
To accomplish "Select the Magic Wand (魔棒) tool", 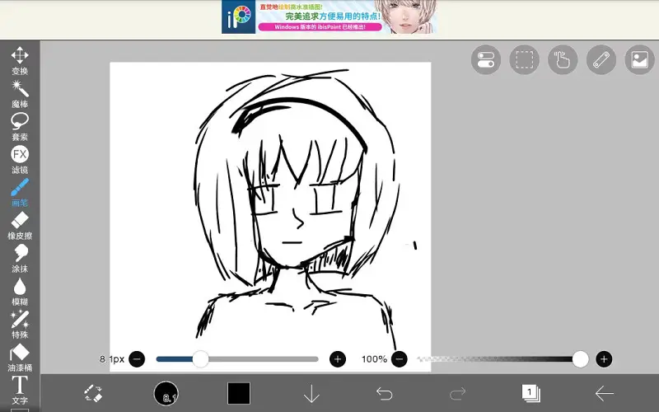I will [x=20, y=94].
